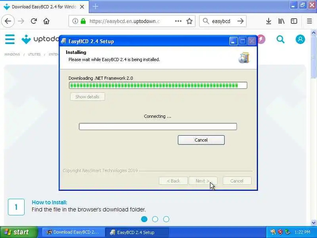Select the first carousel dot indicator

(144, 219)
